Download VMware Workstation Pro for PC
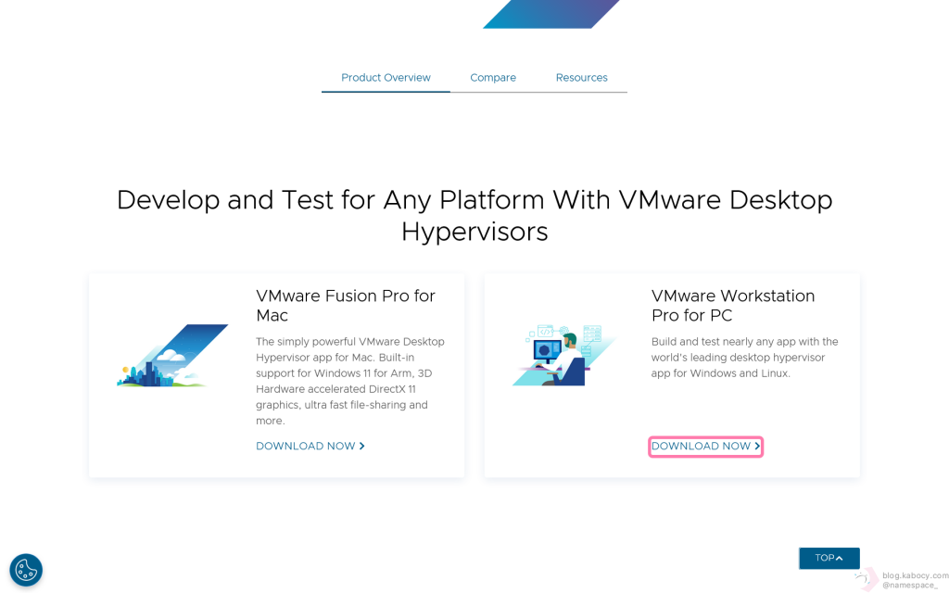 701,447
